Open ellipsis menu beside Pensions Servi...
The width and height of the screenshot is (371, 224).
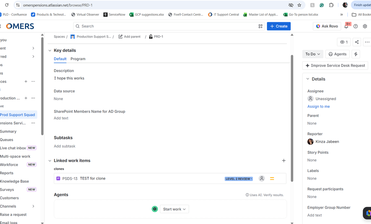click(x=33, y=123)
